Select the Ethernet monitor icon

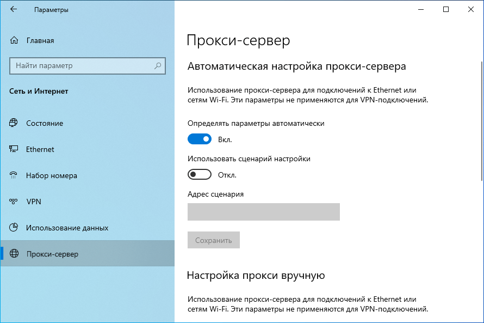14,149
